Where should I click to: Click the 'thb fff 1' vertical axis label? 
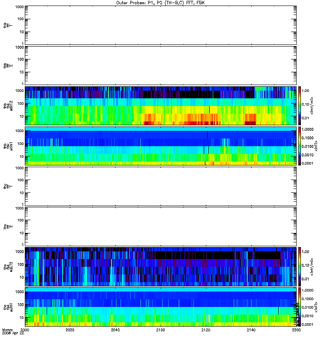coord(8,25)
